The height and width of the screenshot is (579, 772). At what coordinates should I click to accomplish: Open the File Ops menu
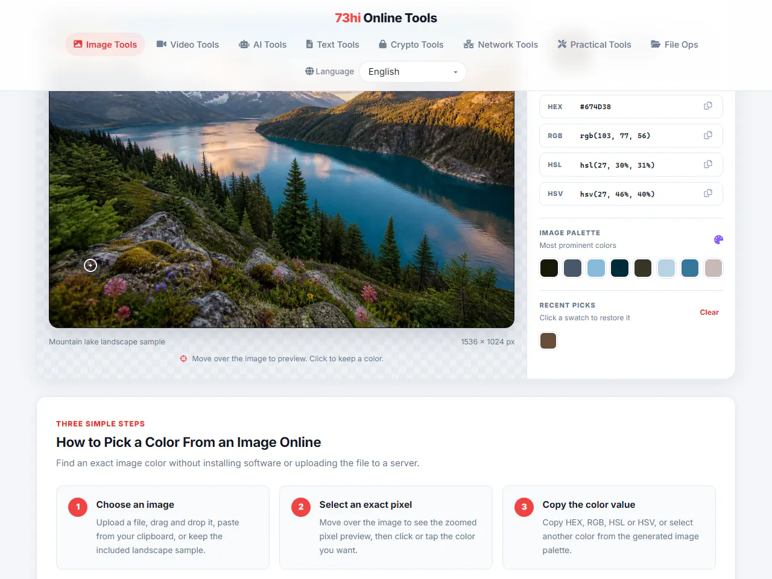point(674,44)
